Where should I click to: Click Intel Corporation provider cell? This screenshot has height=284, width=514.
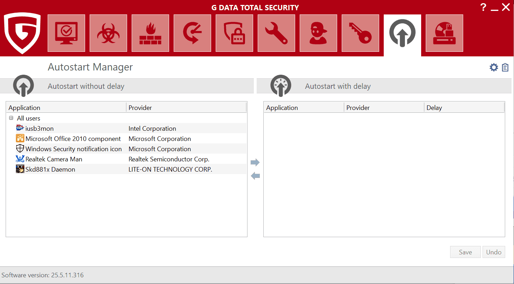coord(152,128)
